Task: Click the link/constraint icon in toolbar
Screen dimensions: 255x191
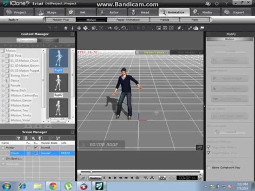Action: tap(190, 28)
